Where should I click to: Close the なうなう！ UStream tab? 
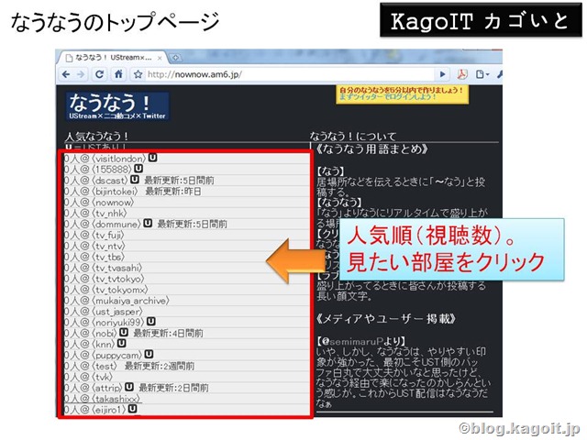click(x=160, y=58)
